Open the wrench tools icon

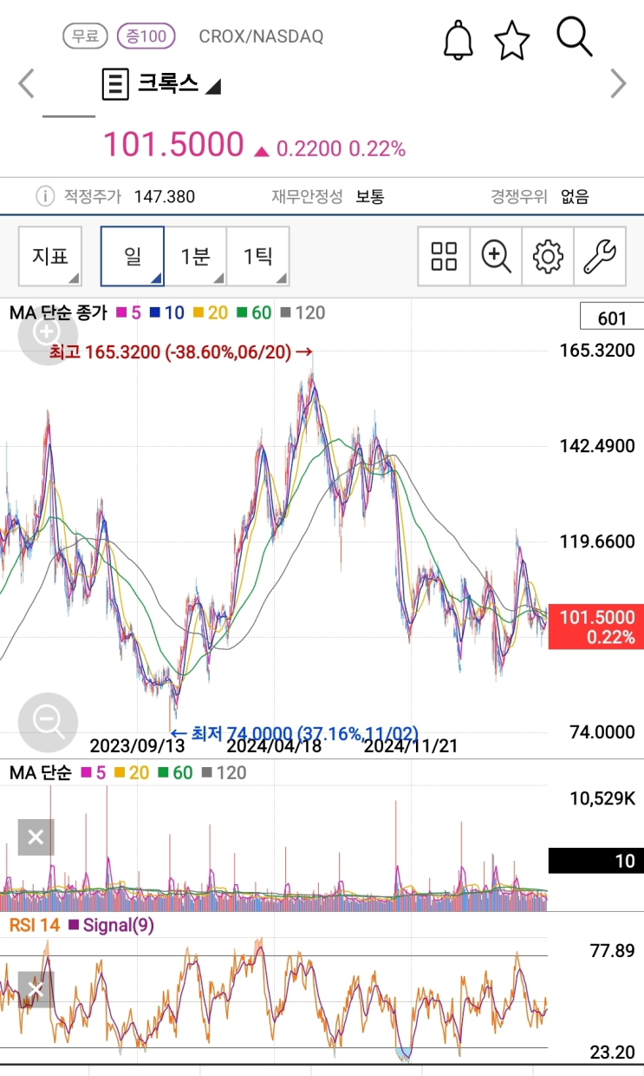[600, 256]
